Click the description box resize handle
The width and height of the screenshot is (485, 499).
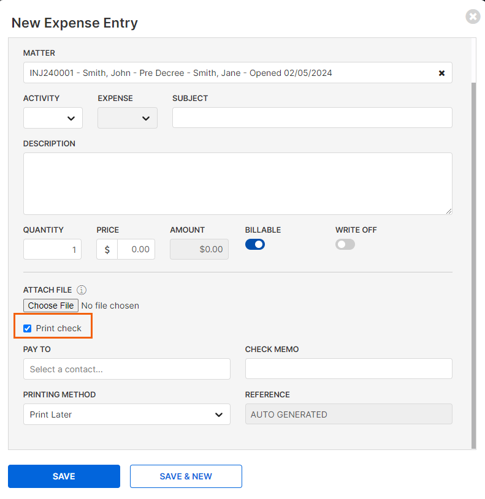coord(449,211)
